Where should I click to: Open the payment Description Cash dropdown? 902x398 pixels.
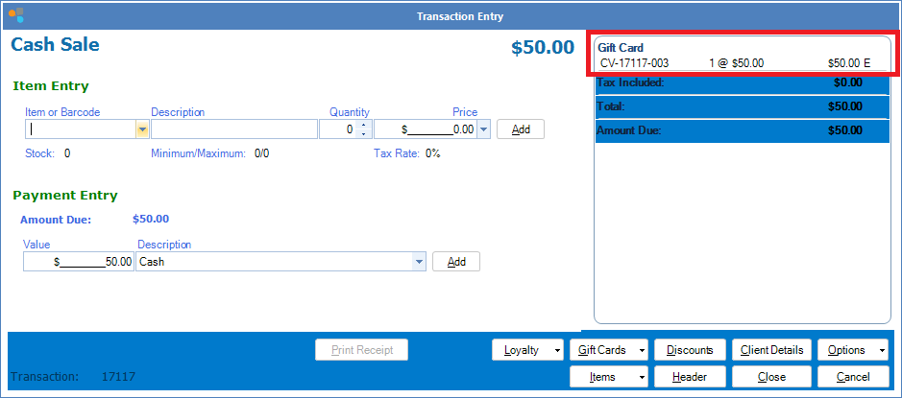(419, 262)
